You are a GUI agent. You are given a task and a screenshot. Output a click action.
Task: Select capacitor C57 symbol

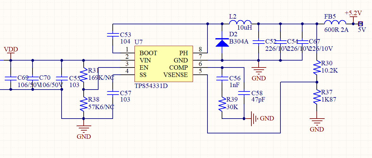pyautogui.click(x=113, y=93)
